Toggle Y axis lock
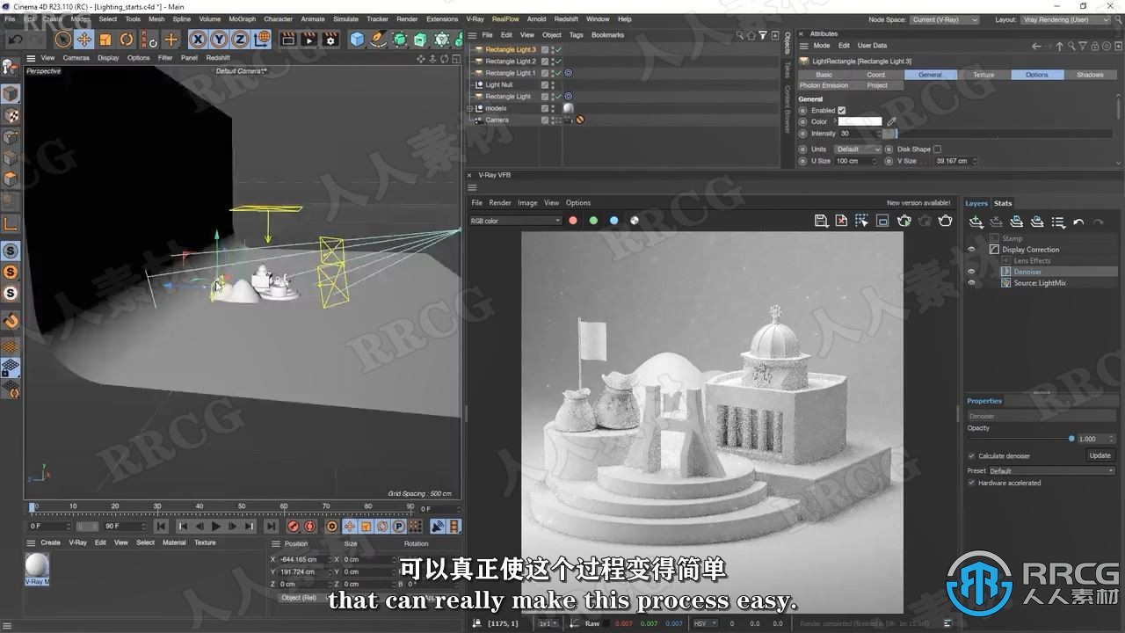Screen dimensions: 1125x633 click(x=219, y=40)
